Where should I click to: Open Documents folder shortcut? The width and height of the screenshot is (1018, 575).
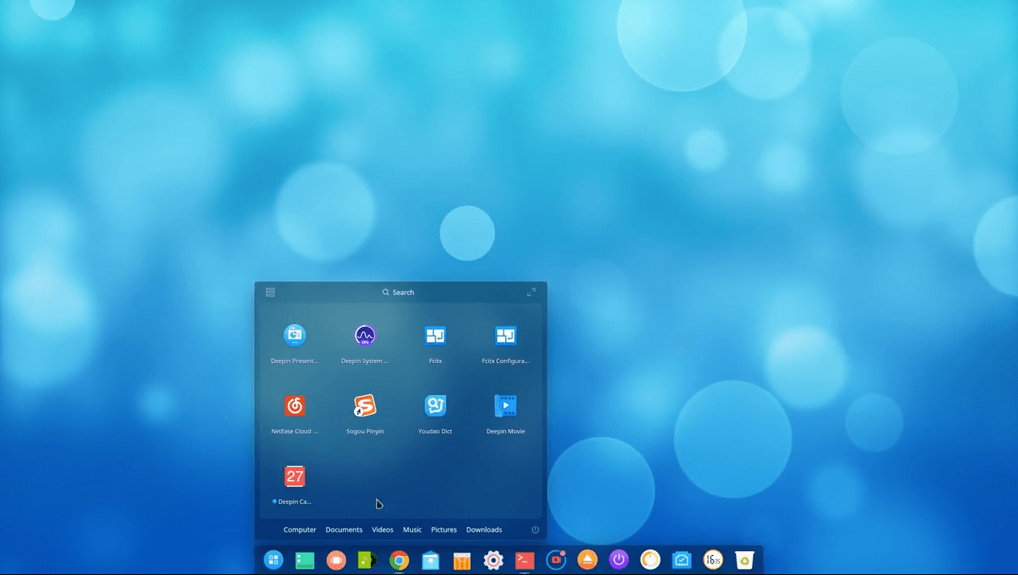344,529
